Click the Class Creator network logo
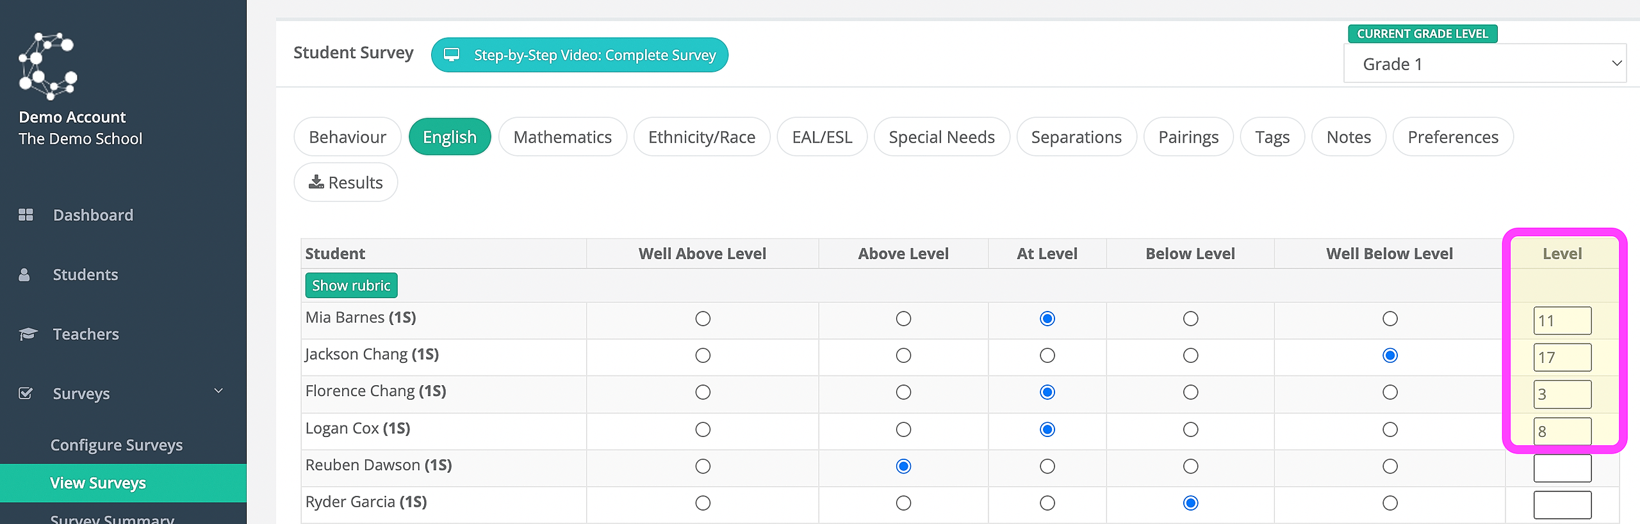This screenshot has width=1640, height=524. point(48,66)
